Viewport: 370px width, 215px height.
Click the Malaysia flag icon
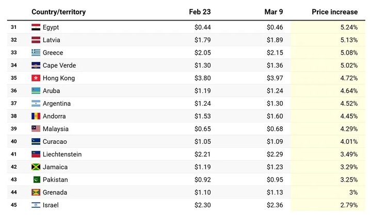click(x=36, y=129)
